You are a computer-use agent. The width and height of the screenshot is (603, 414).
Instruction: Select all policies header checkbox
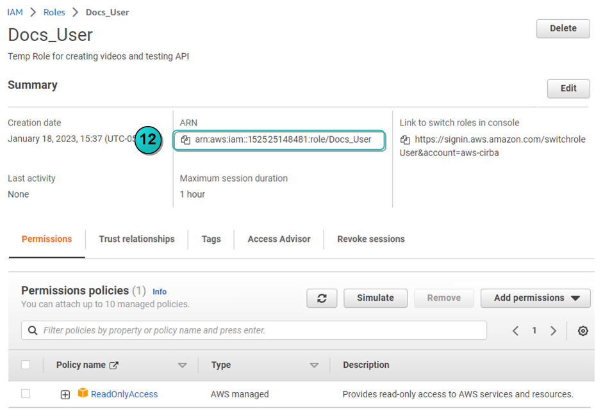point(26,365)
